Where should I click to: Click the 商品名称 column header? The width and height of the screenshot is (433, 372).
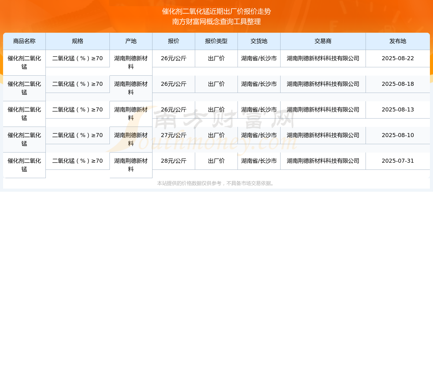[x=24, y=41]
